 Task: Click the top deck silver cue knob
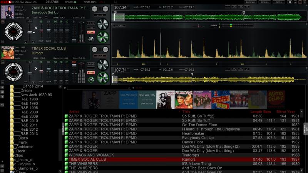click(x=103, y=24)
